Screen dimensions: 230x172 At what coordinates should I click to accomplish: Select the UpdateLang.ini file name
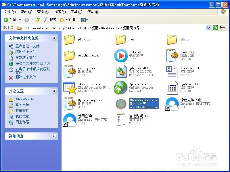[x=90, y=100]
